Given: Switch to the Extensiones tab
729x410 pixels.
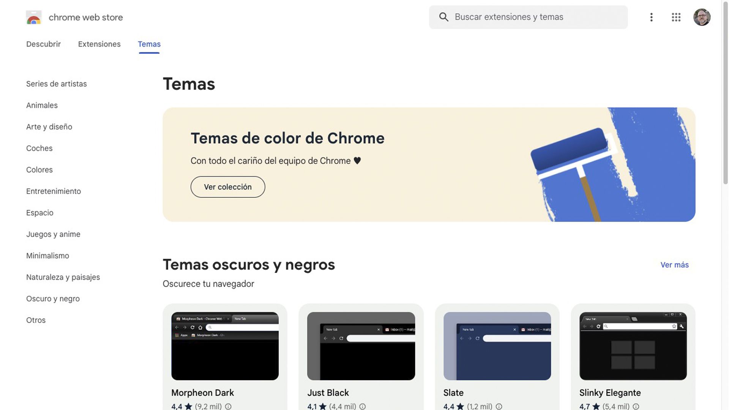Looking at the screenshot, I should (x=99, y=44).
